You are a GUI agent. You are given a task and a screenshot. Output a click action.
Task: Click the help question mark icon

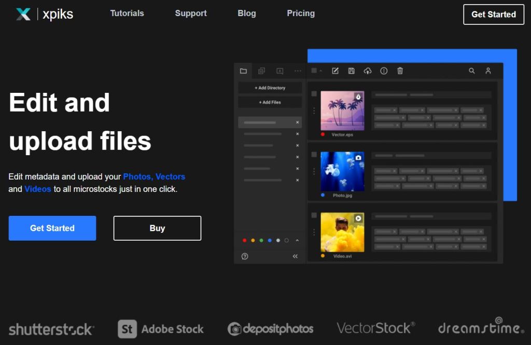coord(245,256)
